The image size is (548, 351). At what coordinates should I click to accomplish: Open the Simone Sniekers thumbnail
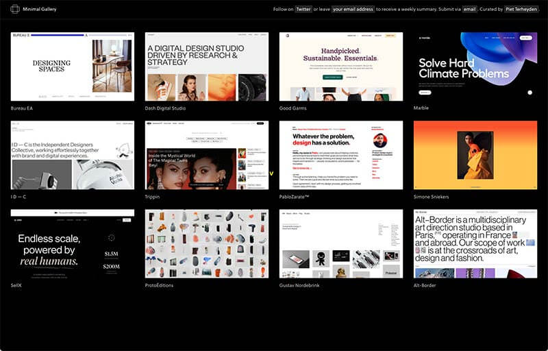click(x=475, y=155)
